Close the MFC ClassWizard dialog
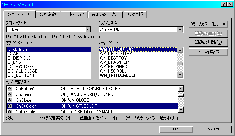 (x=230, y=4)
